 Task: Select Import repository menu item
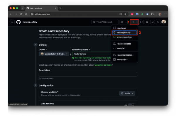tap(124, 37)
